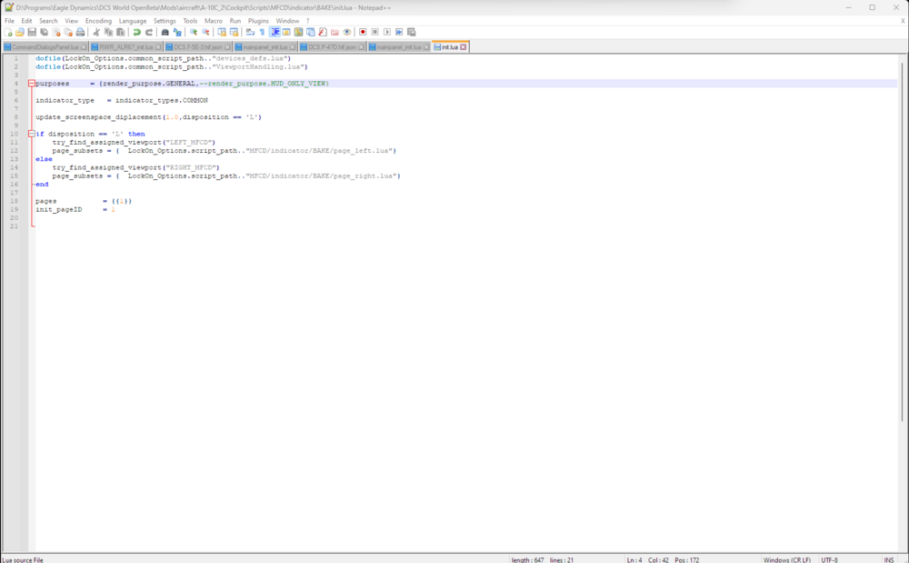Image resolution: width=909 pixels, height=563 pixels.
Task: Open the Run menu
Action: (x=235, y=21)
